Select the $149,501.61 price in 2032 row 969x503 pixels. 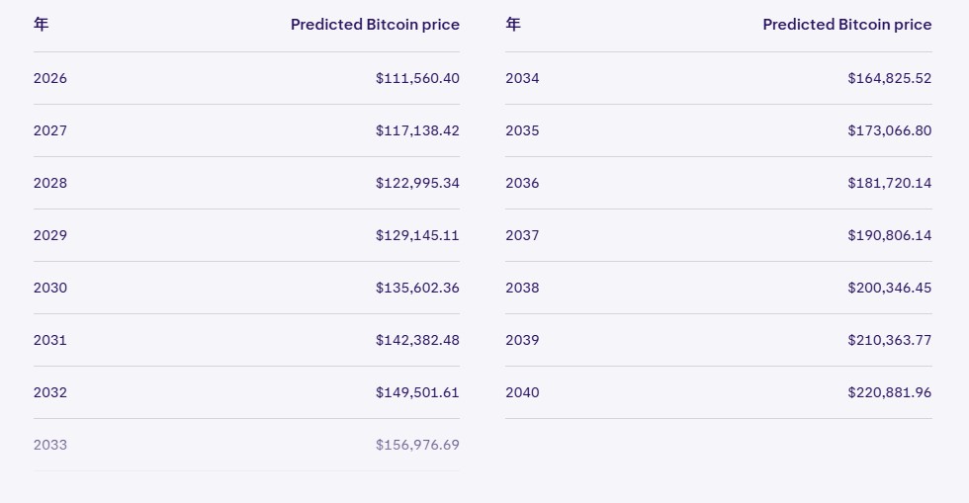(417, 392)
